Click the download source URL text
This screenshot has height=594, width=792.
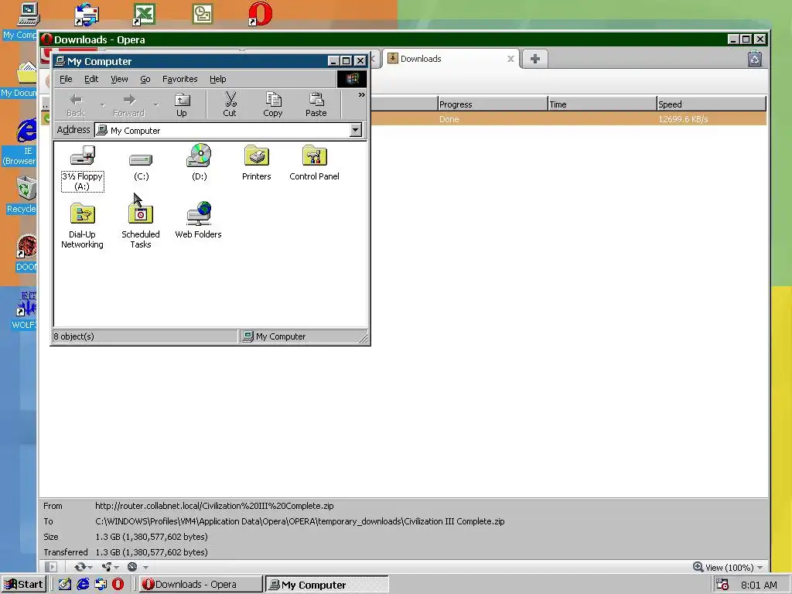pyautogui.click(x=214, y=506)
